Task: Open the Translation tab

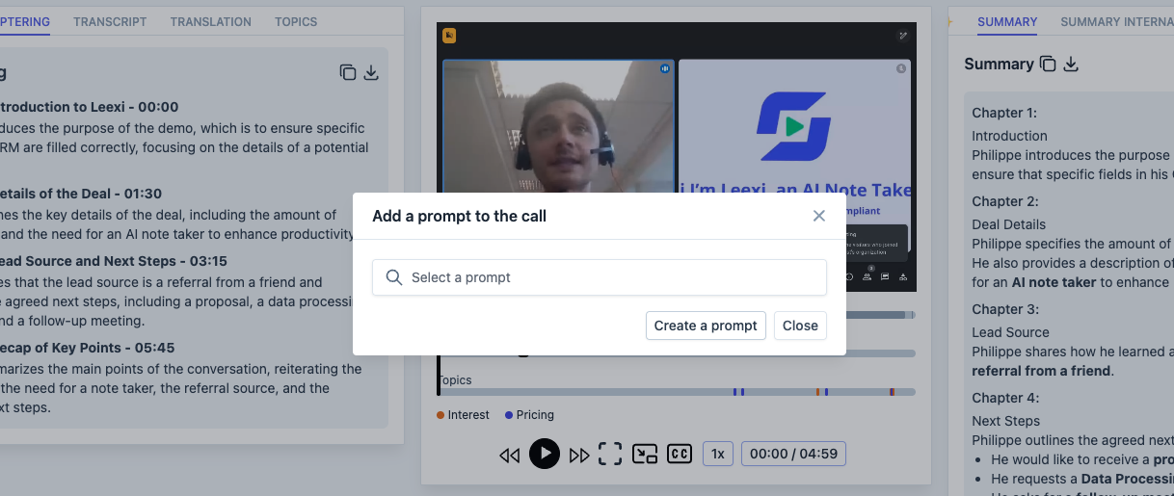Action: pyautogui.click(x=211, y=21)
